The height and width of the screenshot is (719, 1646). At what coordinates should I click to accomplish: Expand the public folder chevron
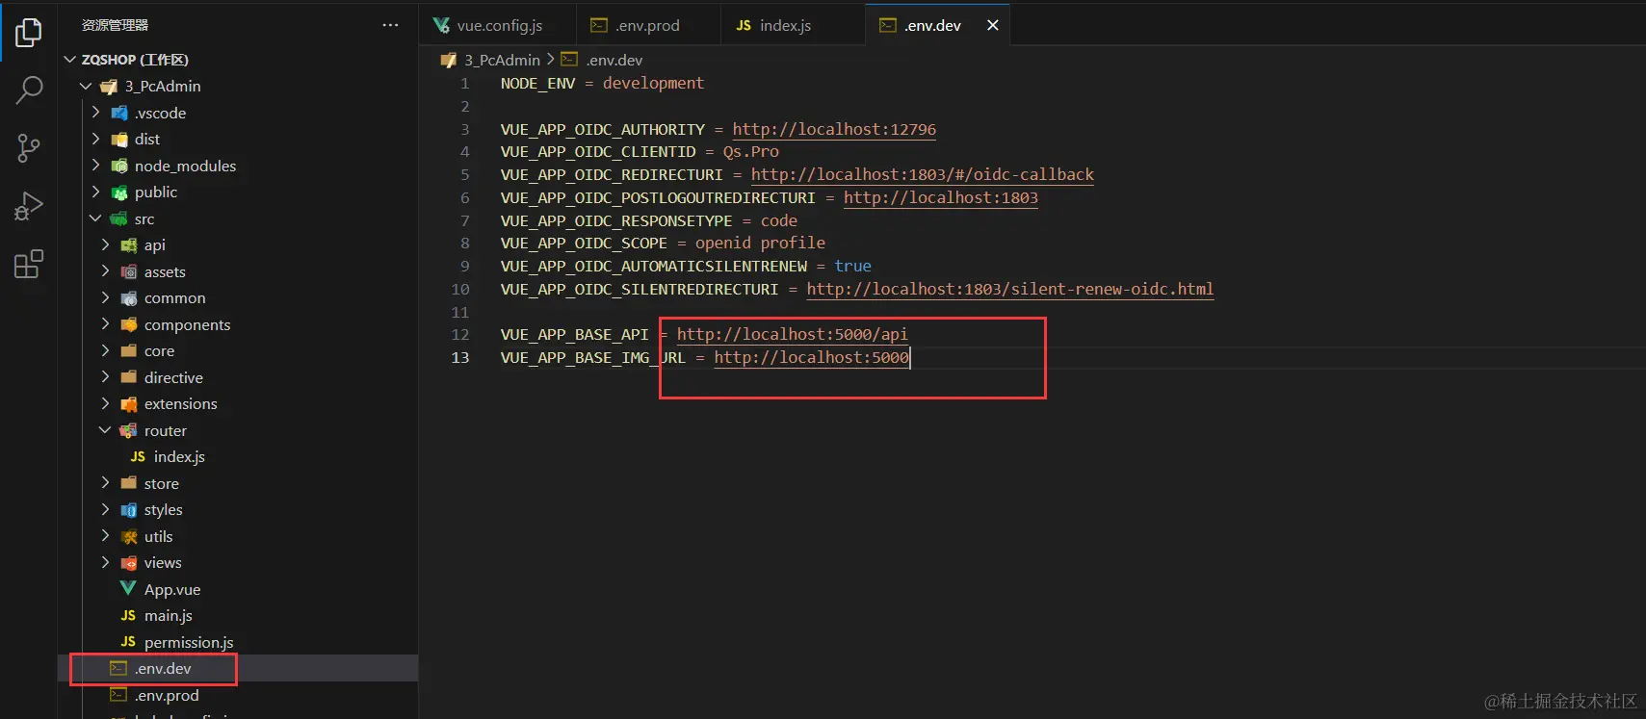point(95,192)
